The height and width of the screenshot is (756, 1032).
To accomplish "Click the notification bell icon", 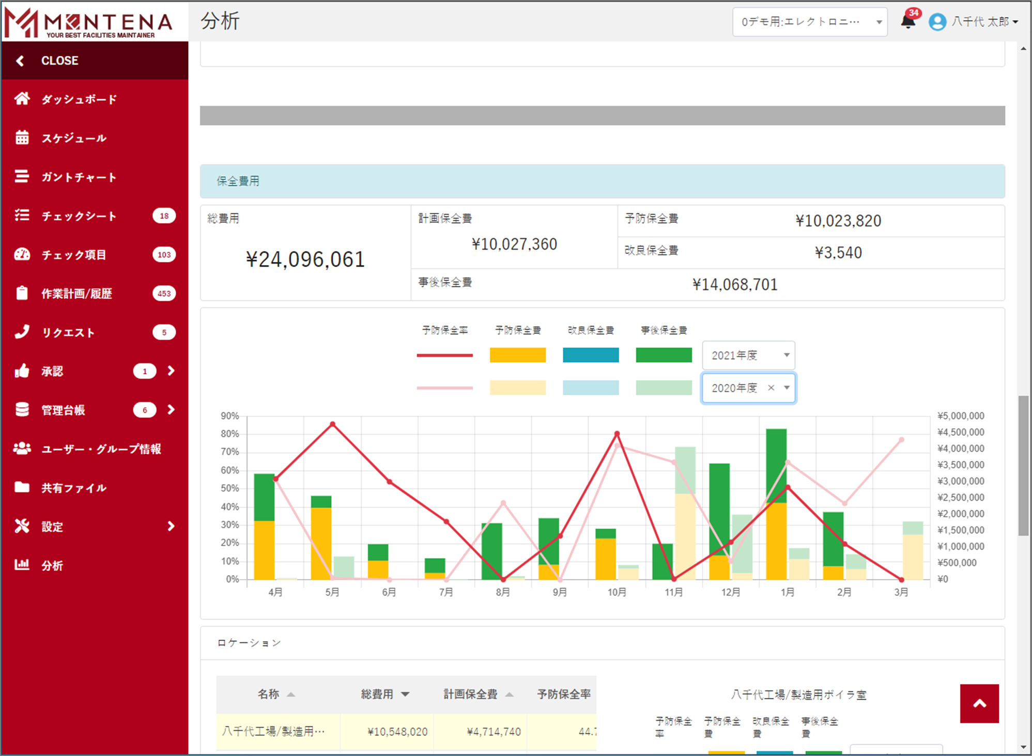I will (x=907, y=21).
